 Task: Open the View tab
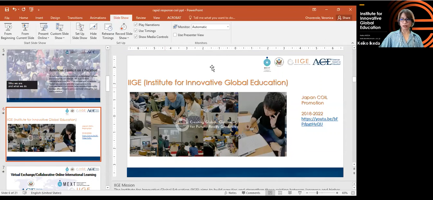156,18
